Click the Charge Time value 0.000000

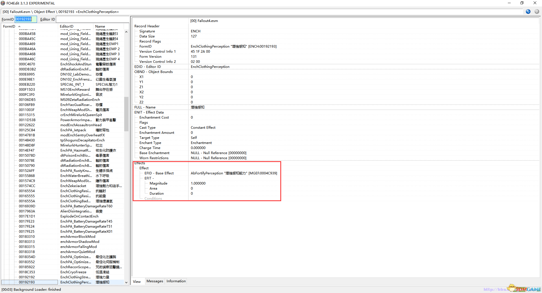198,148
